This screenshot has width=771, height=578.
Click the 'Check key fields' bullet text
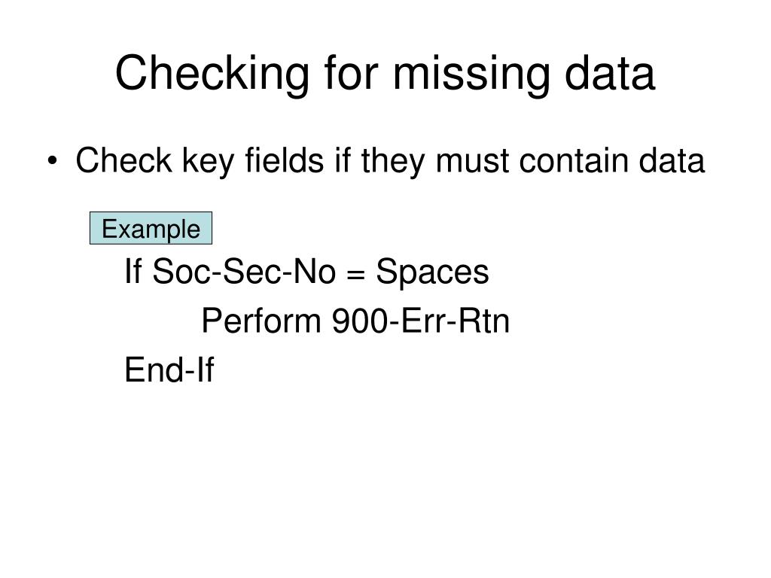[390, 161]
